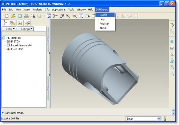The image size is (179, 125).
Task: Open the Settings dropdown in the model tree
Action: point(25,29)
